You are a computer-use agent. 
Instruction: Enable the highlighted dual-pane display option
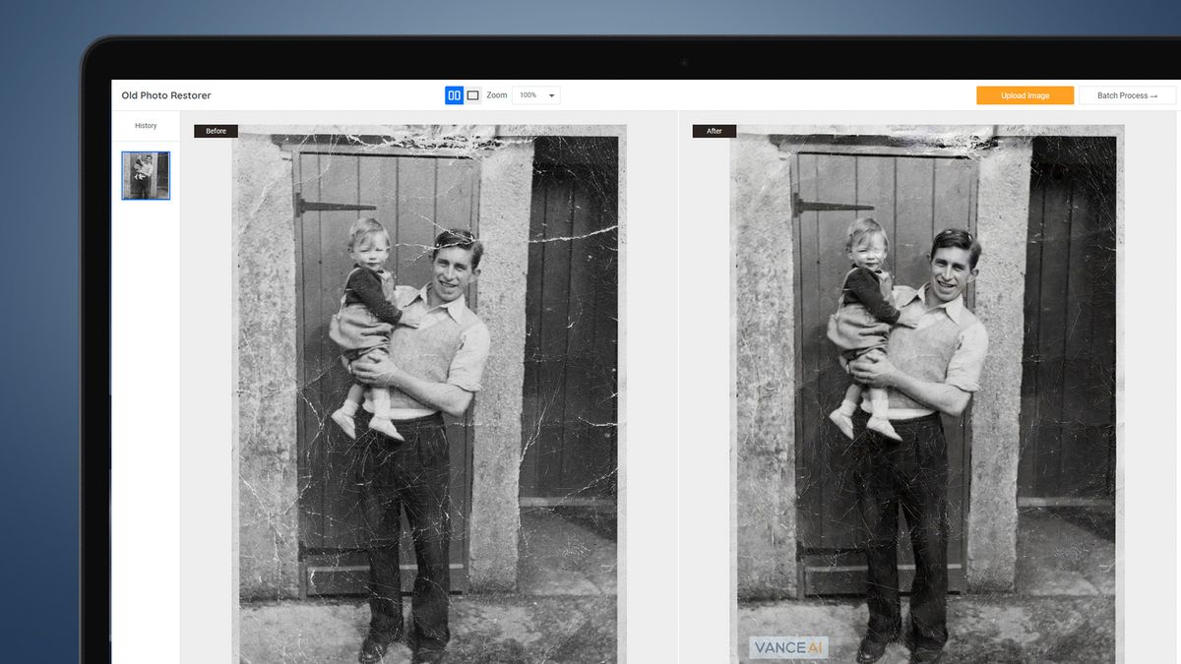point(455,94)
